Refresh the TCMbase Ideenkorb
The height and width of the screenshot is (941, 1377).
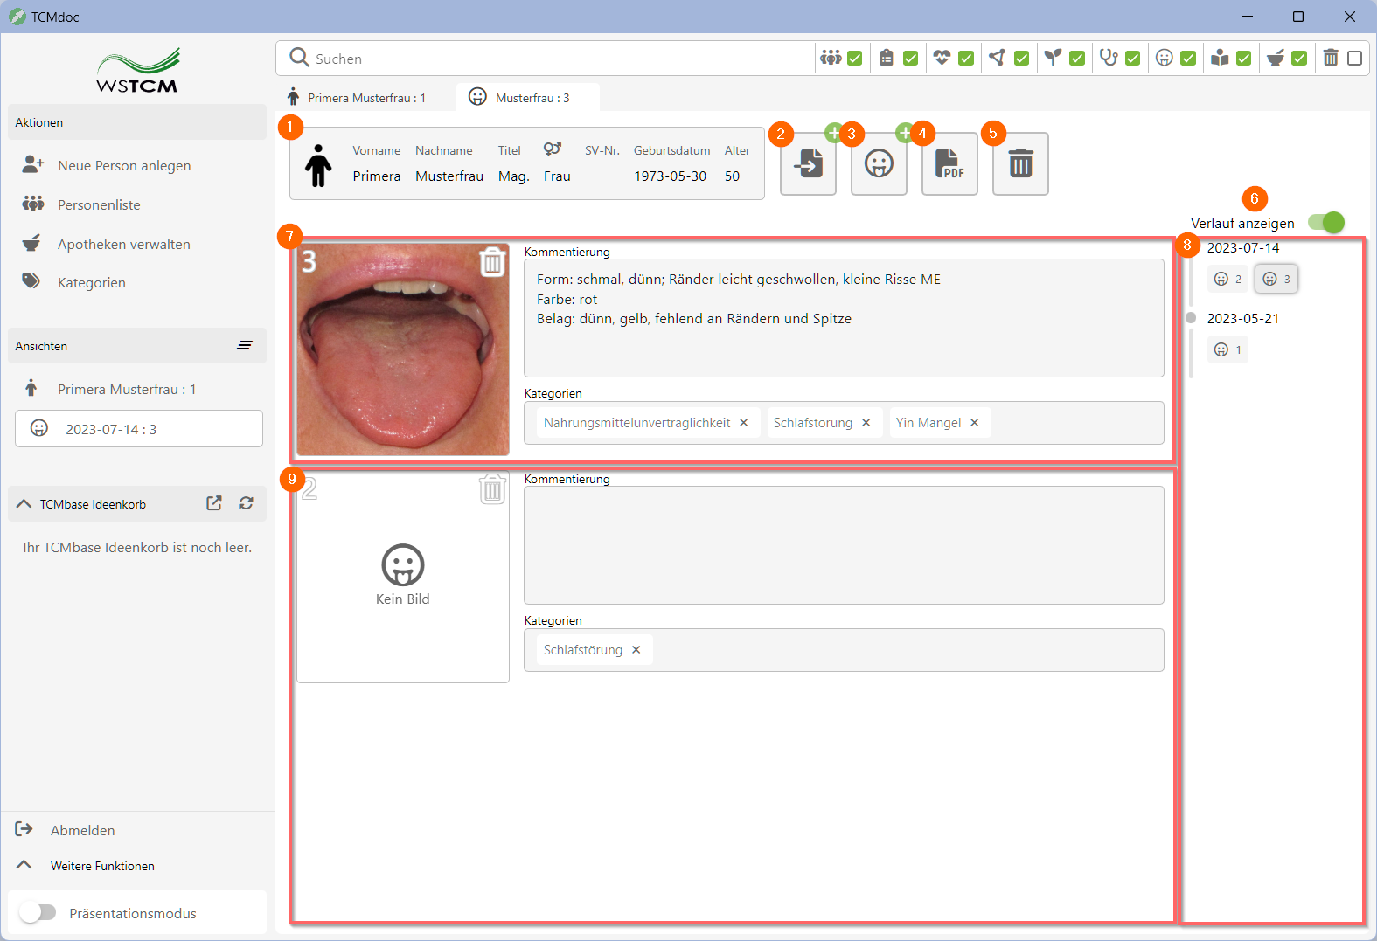coord(247,503)
